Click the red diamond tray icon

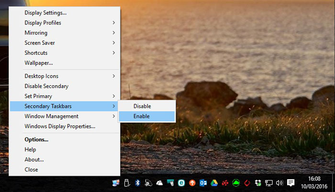click(x=247, y=183)
